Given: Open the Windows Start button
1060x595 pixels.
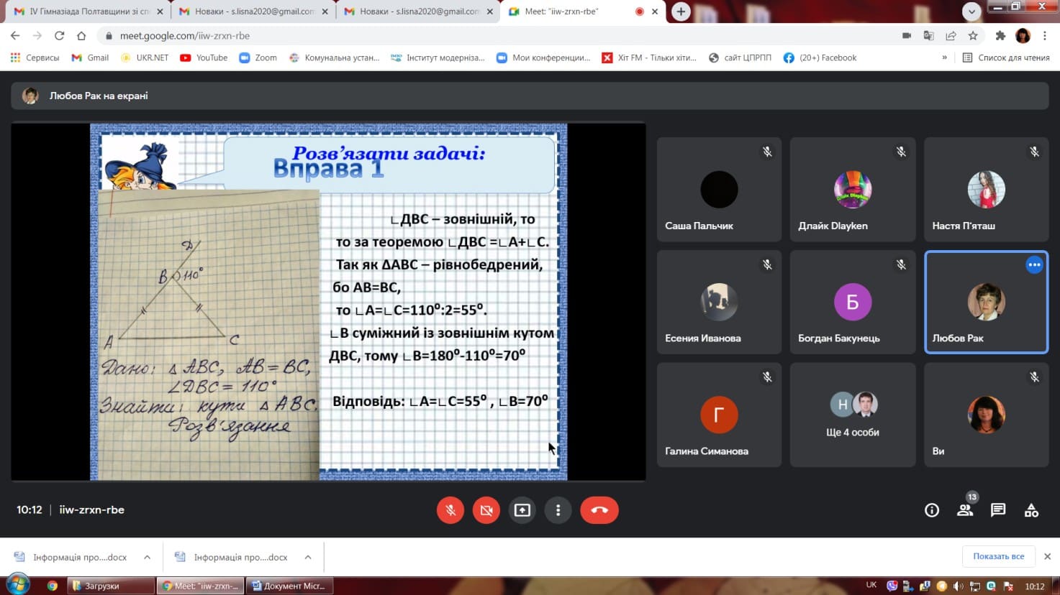Looking at the screenshot, I should [x=18, y=584].
